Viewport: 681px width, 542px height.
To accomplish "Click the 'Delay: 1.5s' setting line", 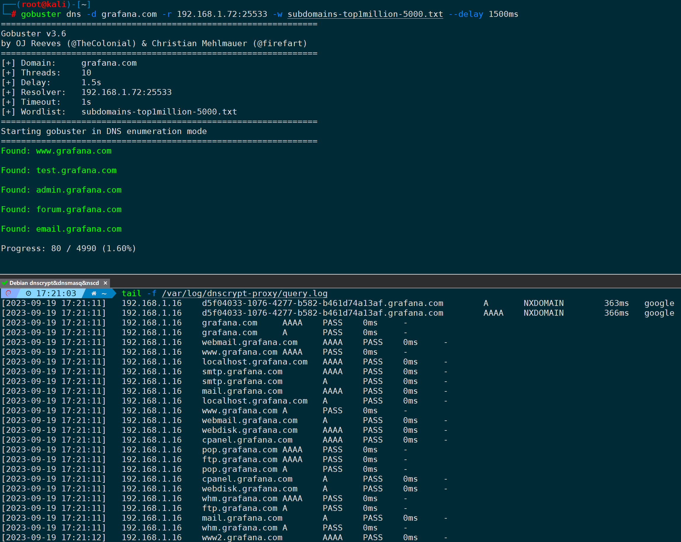I will coord(51,83).
